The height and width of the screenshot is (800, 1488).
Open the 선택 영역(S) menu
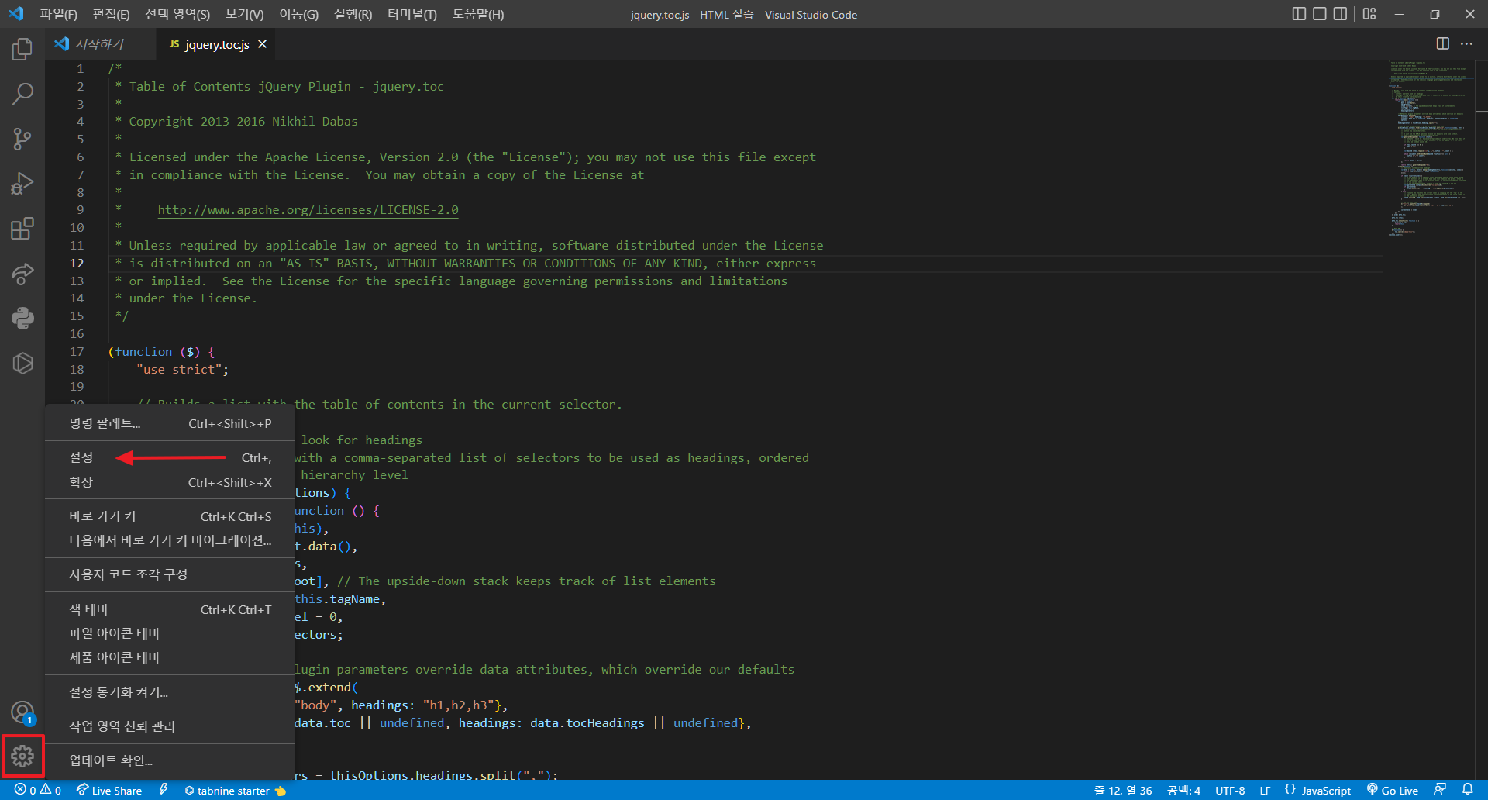click(x=177, y=14)
